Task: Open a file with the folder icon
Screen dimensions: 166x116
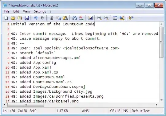Action: 13,18
